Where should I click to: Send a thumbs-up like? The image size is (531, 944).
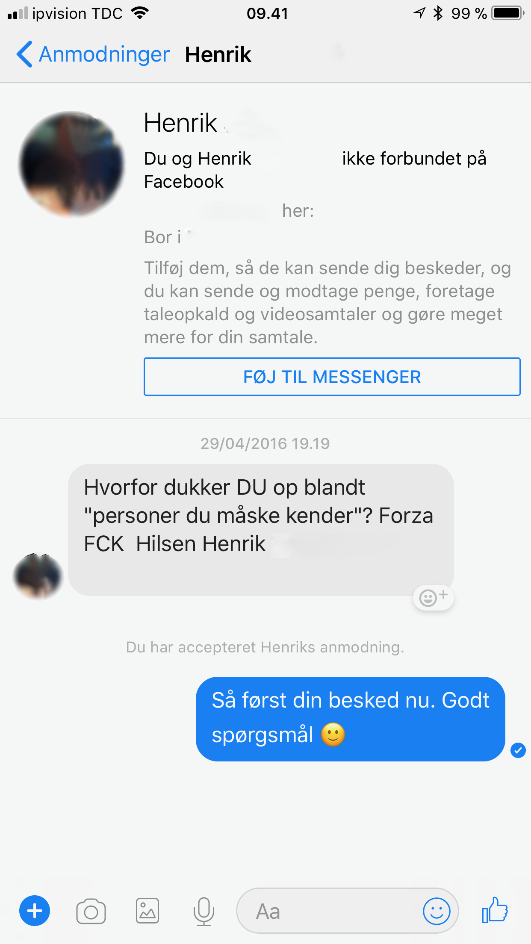(x=495, y=910)
